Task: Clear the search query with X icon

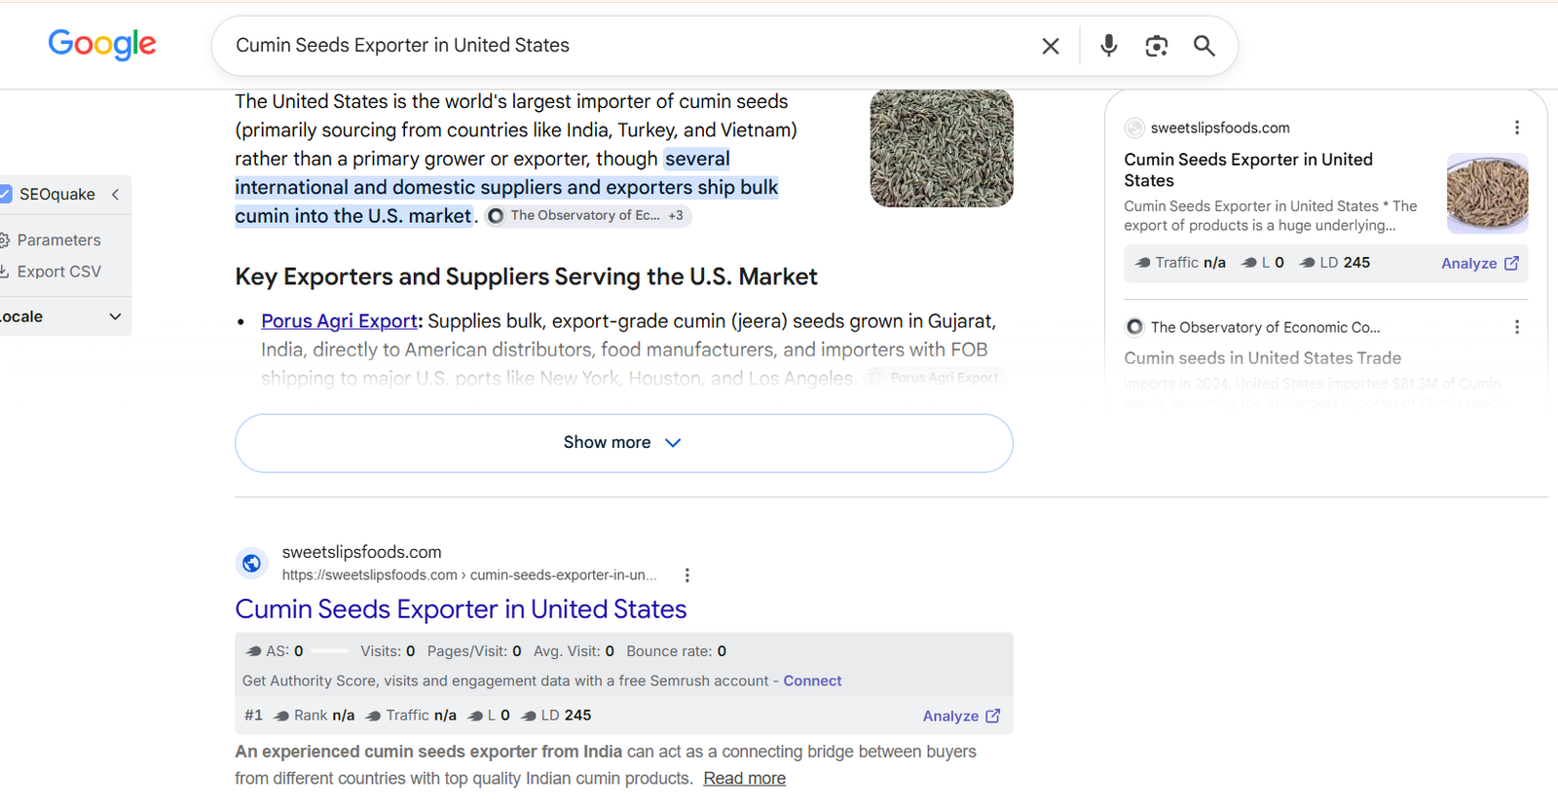Action: click(x=1051, y=46)
